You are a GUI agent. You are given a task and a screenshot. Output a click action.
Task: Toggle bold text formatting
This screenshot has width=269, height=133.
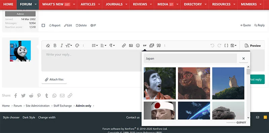pyautogui.click(x=55, y=45)
